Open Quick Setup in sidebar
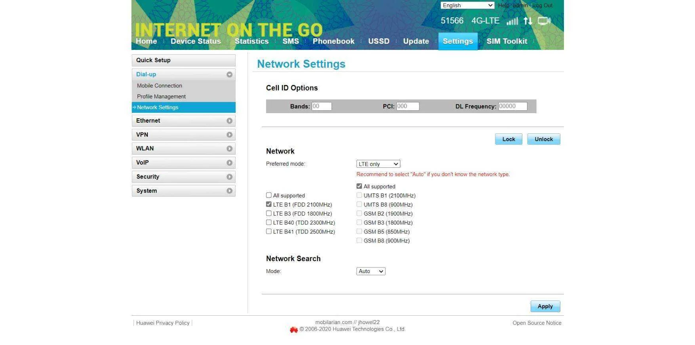Viewport: 695px width, 345px height. point(184,60)
